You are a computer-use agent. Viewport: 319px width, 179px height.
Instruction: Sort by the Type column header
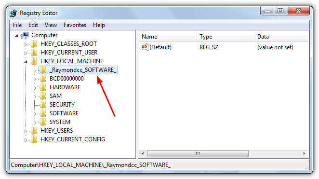tap(225, 37)
